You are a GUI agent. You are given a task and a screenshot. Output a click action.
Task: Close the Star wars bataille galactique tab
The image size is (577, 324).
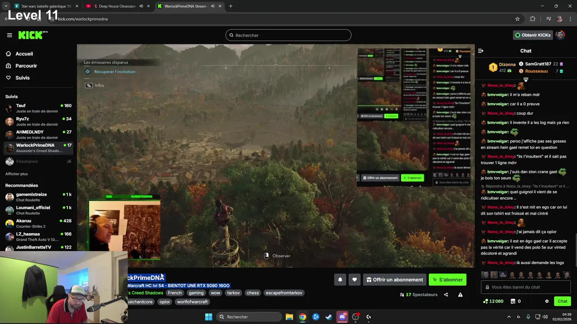tap(77, 6)
